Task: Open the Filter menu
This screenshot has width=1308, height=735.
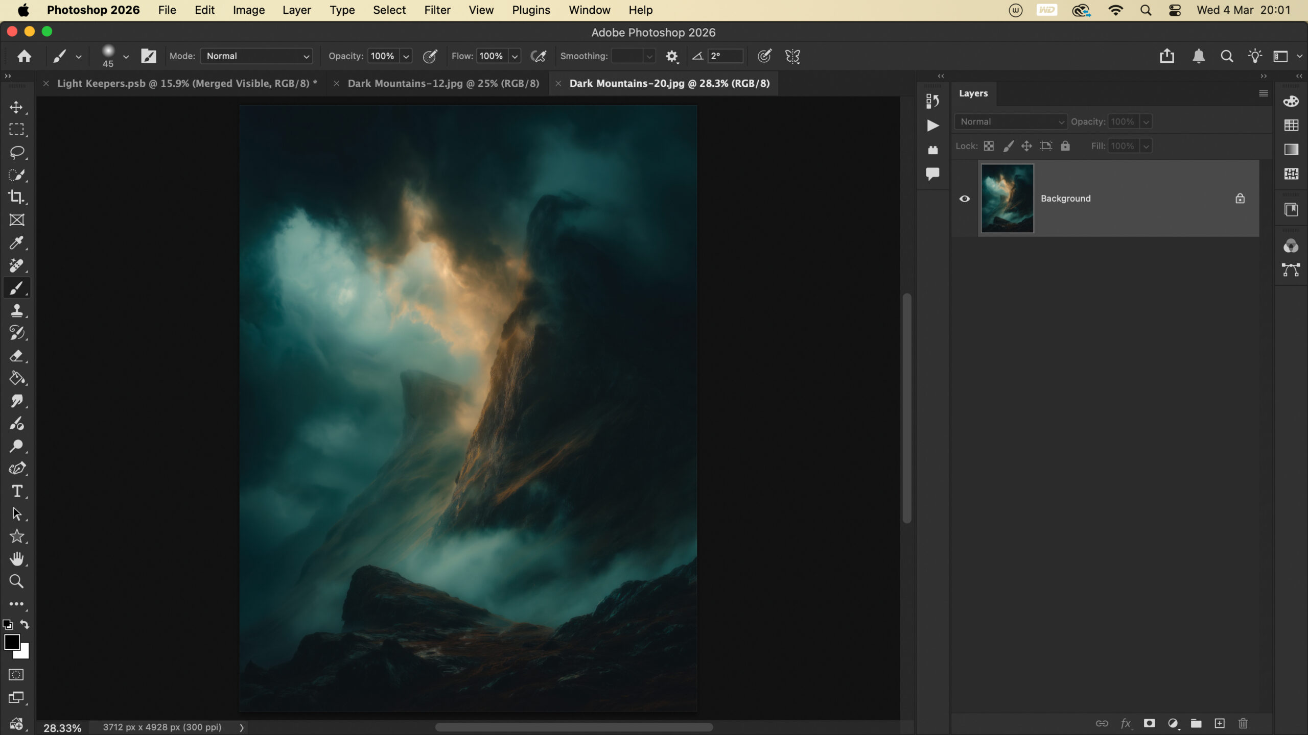Action: [x=437, y=10]
